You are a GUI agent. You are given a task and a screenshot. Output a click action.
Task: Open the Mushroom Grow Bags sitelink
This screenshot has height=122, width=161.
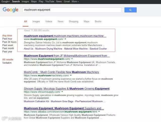coord(62,101)
